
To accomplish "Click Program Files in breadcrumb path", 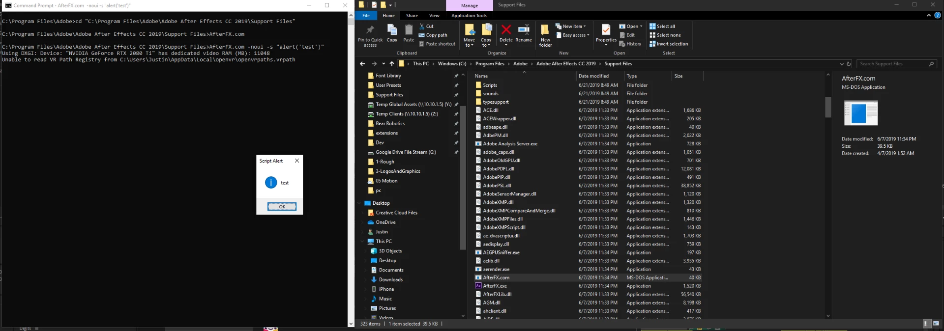I will click(490, 64).
